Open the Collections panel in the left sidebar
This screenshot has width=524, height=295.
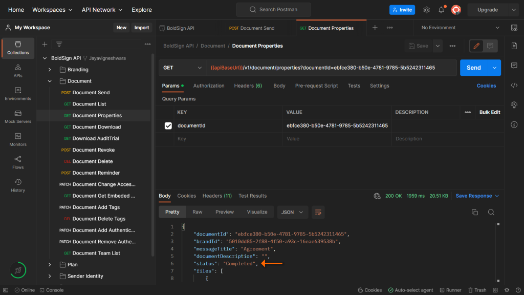(x=17, y=48)
